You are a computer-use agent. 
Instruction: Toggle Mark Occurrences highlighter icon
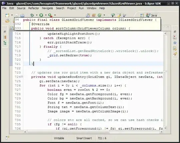click(119, 15)
